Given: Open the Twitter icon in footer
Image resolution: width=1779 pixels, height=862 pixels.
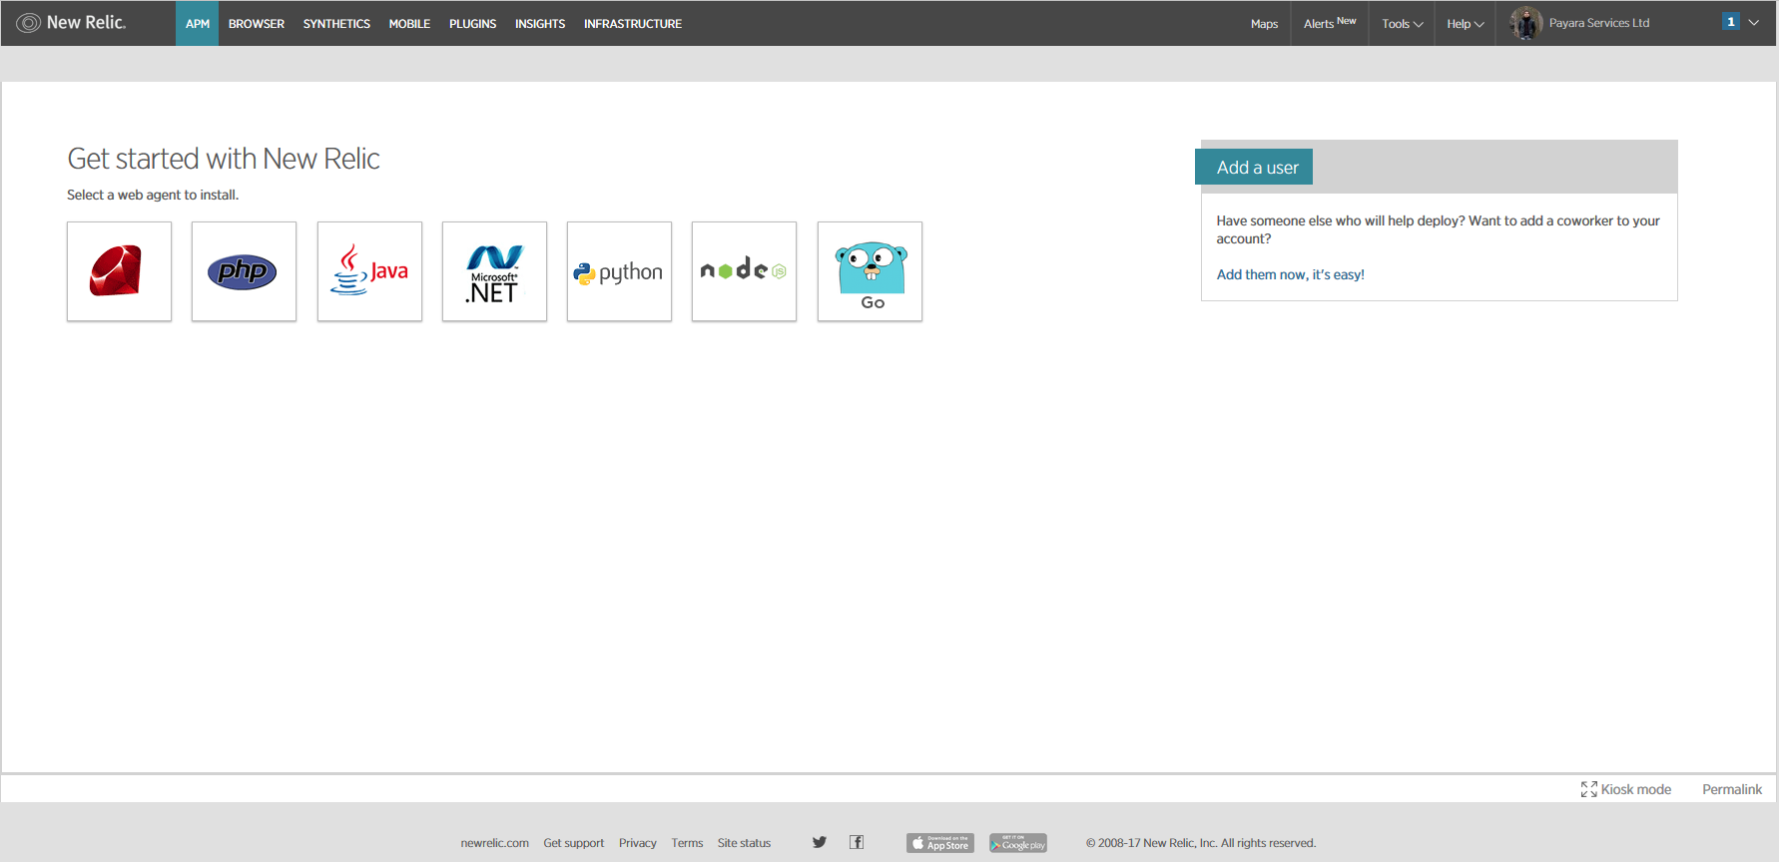Looking at the screenshot, I should coord(820,842).
